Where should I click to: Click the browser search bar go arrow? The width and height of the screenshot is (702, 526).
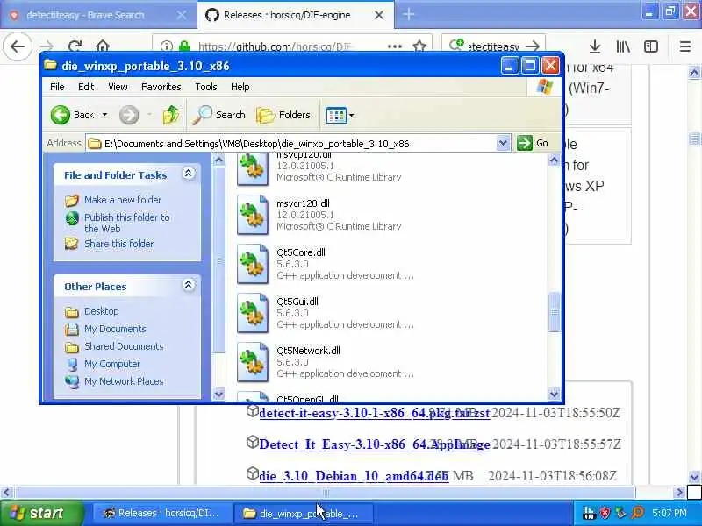point(533,46)
